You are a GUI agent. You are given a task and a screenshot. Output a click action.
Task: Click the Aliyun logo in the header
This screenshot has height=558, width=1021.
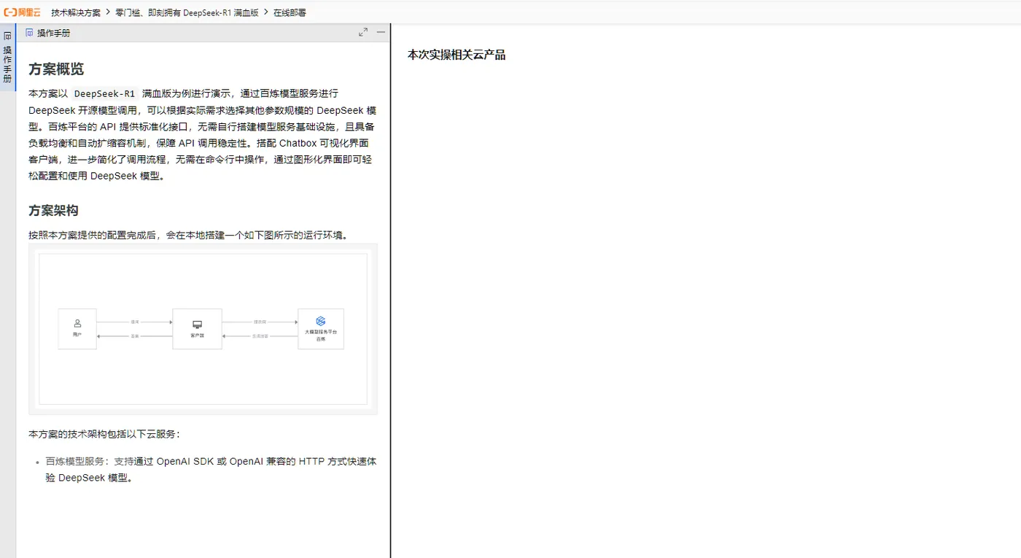coord(23,12)
